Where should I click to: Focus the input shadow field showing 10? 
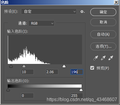click(x=27, y=72)
